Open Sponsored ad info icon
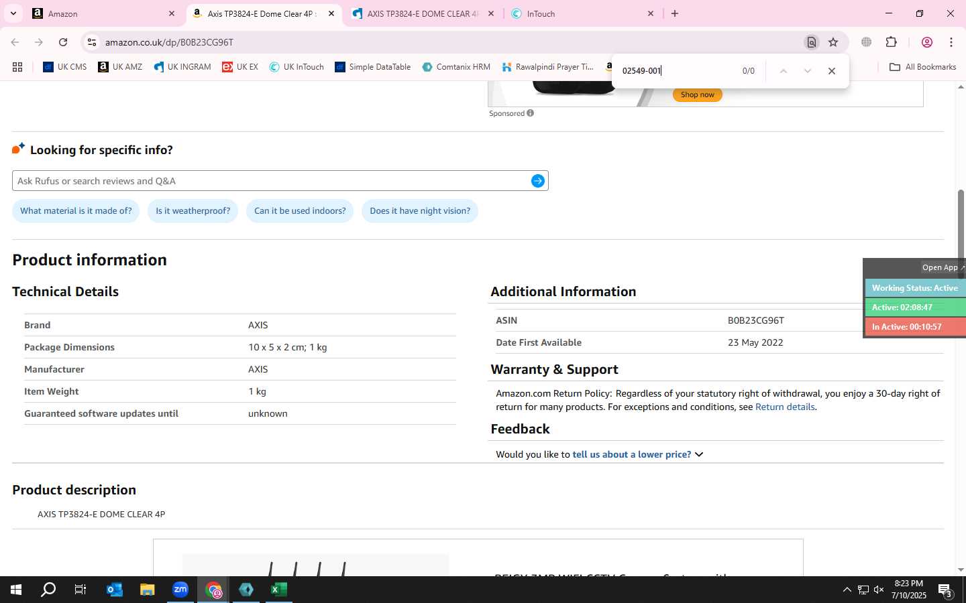 point(530,113)
